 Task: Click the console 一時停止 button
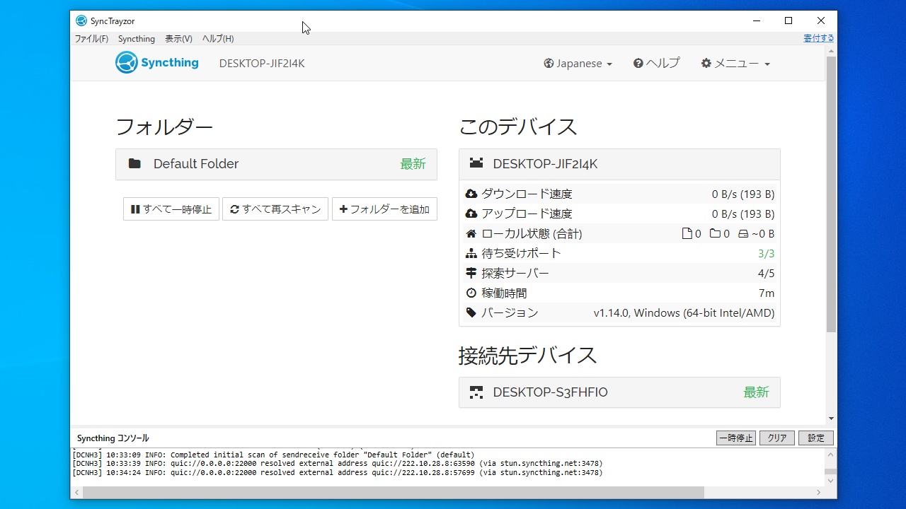[736, 438]
